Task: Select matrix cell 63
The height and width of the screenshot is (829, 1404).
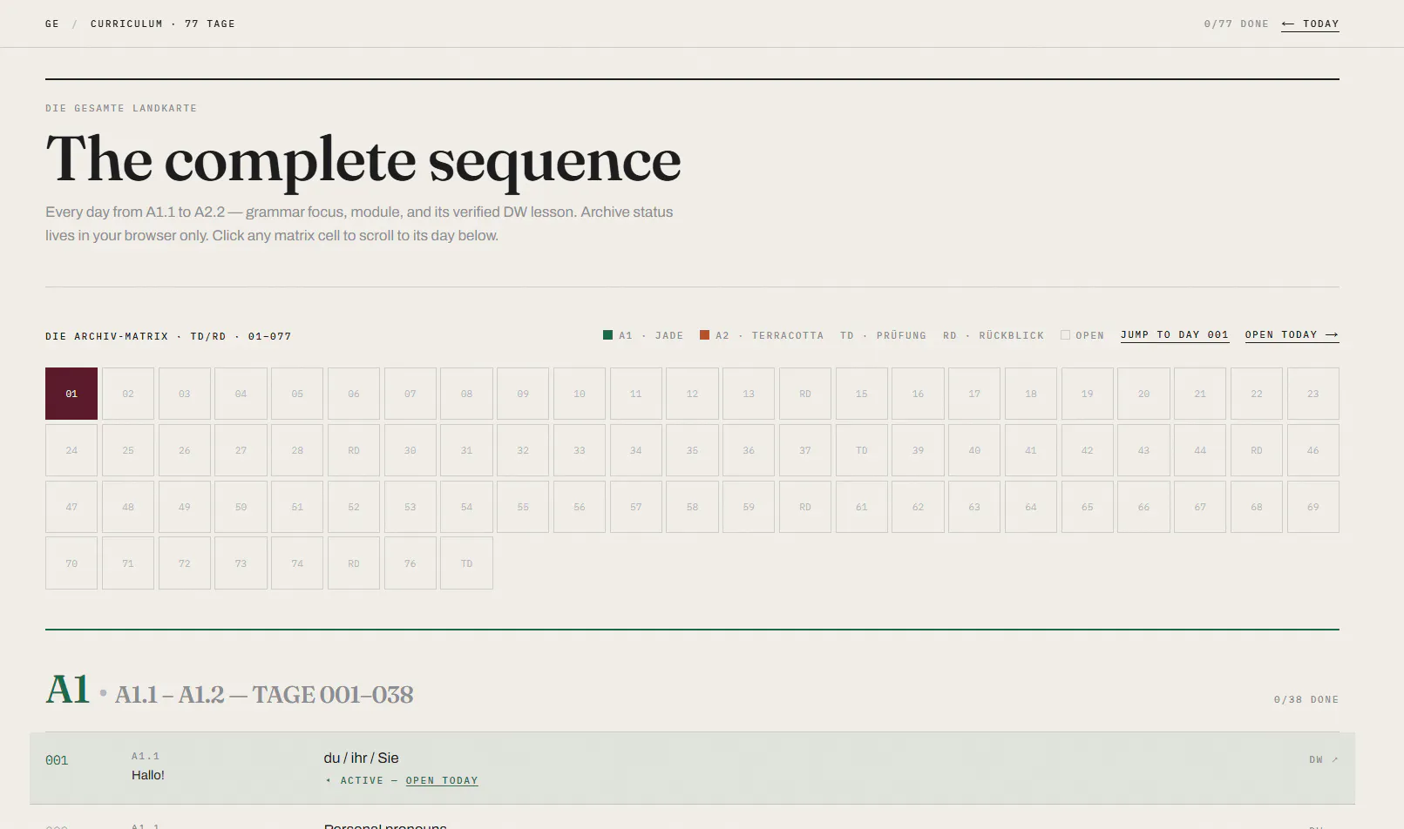Action: tap(974, 507)
